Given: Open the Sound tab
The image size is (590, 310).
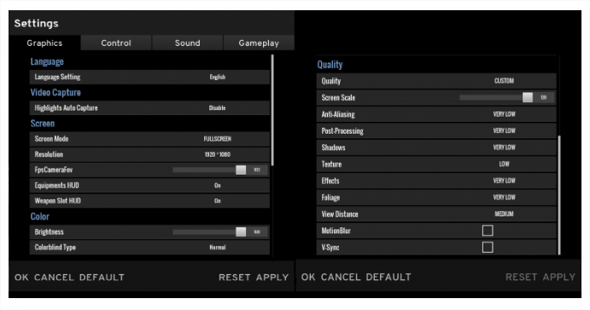Looking at the screenshot, I should [187, 43].
